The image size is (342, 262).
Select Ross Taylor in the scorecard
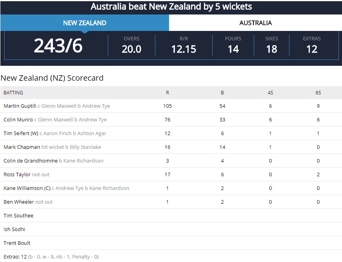[17, 174]
